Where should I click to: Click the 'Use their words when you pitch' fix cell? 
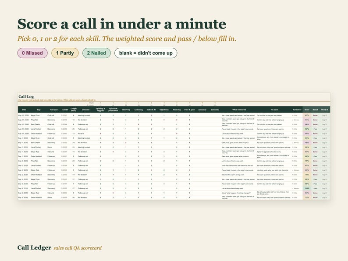click(x=273, y=170)
